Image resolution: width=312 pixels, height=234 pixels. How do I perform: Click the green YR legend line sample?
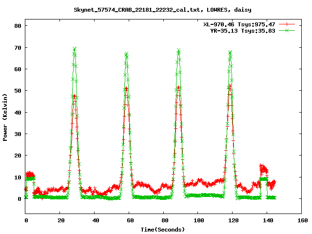click(287, 30)
